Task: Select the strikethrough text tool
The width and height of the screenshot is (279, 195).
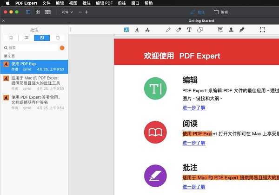Action: click(x=147, y=30)
